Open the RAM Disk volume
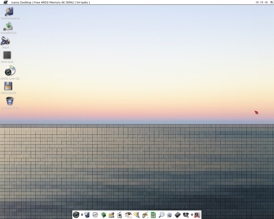 coord(7,55)
